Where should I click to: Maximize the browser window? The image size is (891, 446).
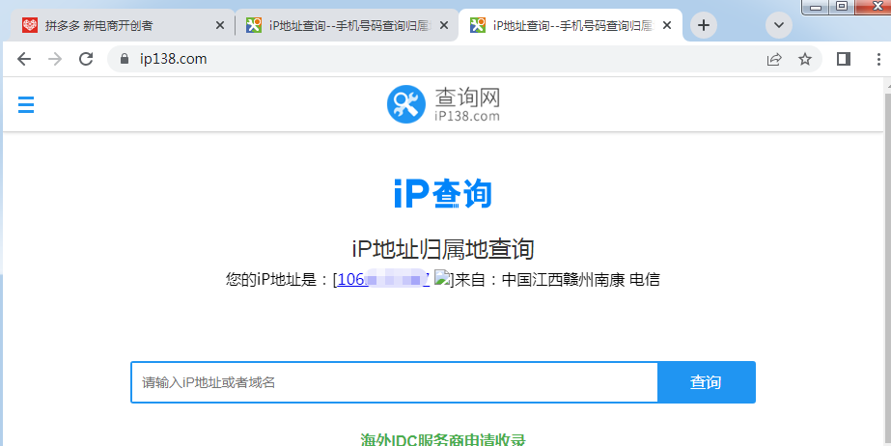(x=842, y=6)
